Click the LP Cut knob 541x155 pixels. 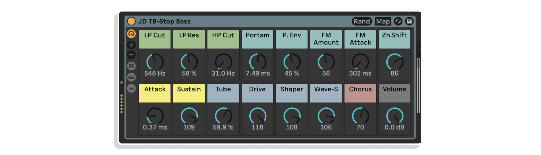(155, 62)
